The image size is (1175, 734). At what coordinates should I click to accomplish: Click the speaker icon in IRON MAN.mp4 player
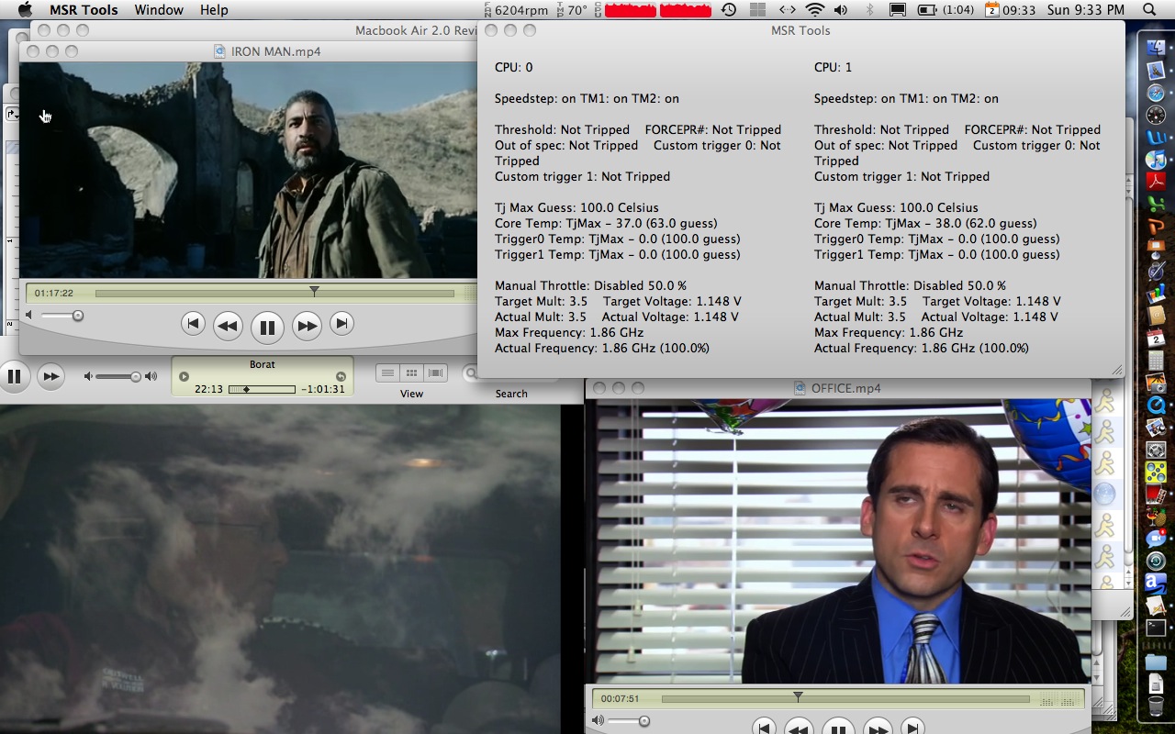[29, 316]
